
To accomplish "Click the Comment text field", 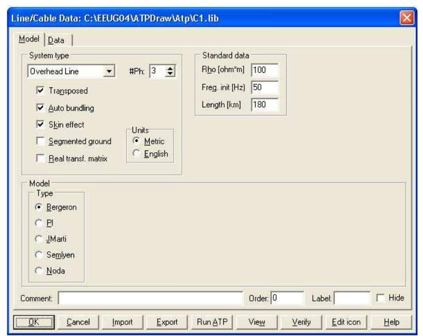I will [x=150, y=298].
